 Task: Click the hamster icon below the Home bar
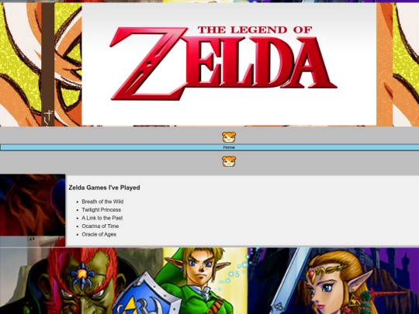(229, 161)
